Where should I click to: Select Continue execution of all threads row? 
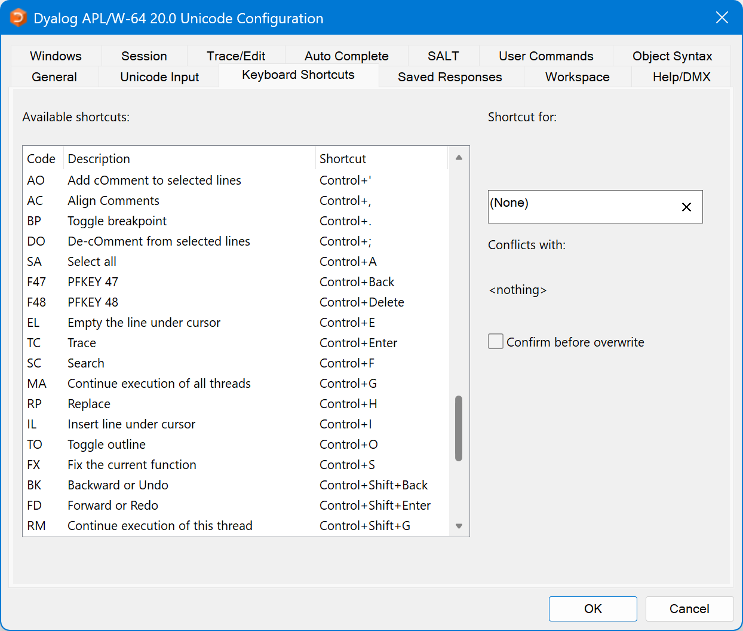(x=236, y=384)
